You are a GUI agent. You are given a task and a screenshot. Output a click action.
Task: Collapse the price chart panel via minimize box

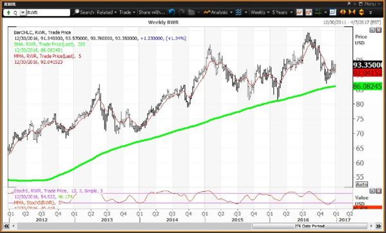coord(372,30)
